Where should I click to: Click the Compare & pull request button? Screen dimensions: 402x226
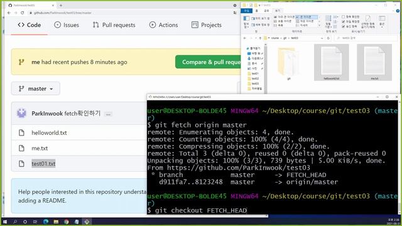[208, 62]
